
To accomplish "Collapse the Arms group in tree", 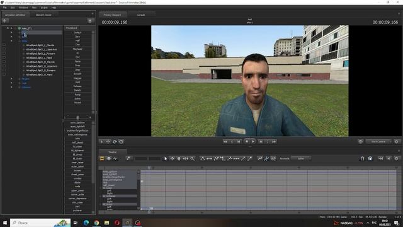I will click(x=11, y=40).
